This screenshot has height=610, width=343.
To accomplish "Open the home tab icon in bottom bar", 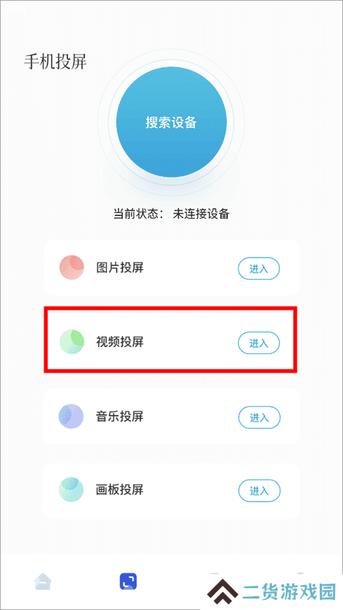I will click(x=43, y=581).
